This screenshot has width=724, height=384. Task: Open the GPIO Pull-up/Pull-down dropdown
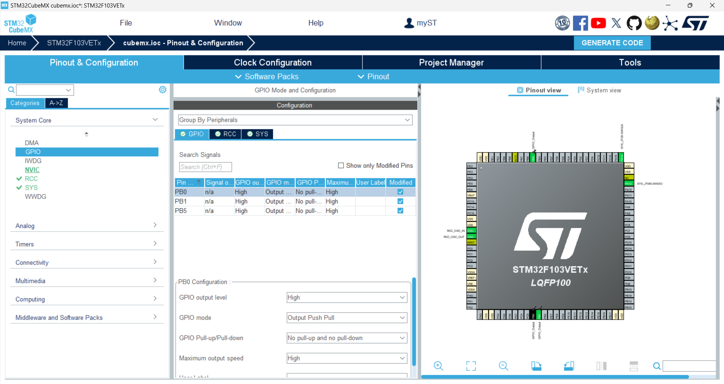pos(347,338)
